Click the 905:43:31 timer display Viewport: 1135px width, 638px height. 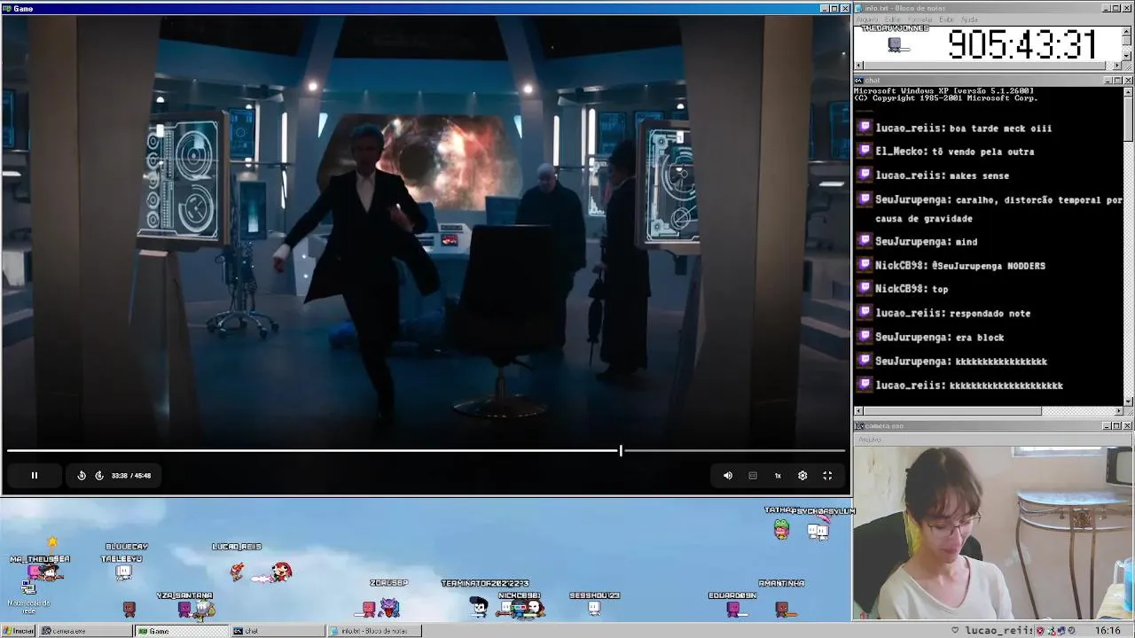(1022, 44)
